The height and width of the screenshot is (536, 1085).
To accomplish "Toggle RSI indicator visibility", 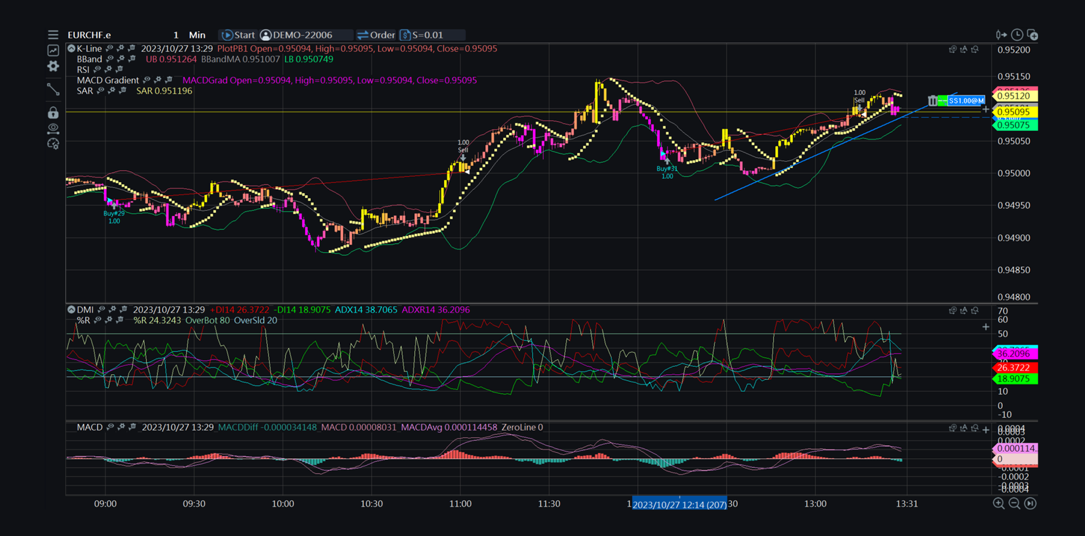I will pos(98,70).
